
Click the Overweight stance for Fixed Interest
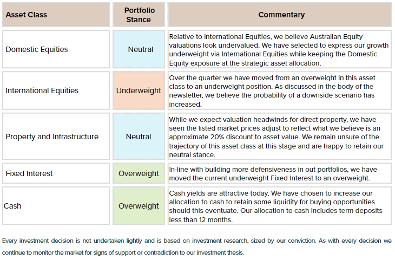coord(139,173)
